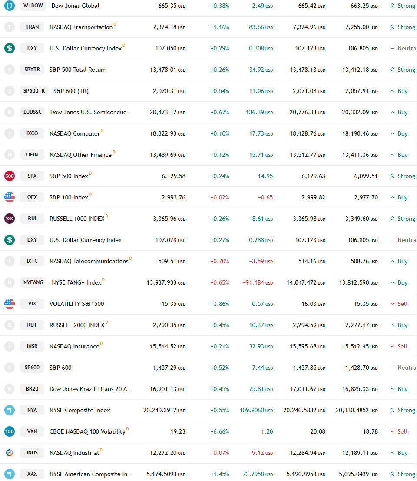The image size is (417, 481).
Task: Open the IXCO ticker symbol
Action: pos(32,133)
